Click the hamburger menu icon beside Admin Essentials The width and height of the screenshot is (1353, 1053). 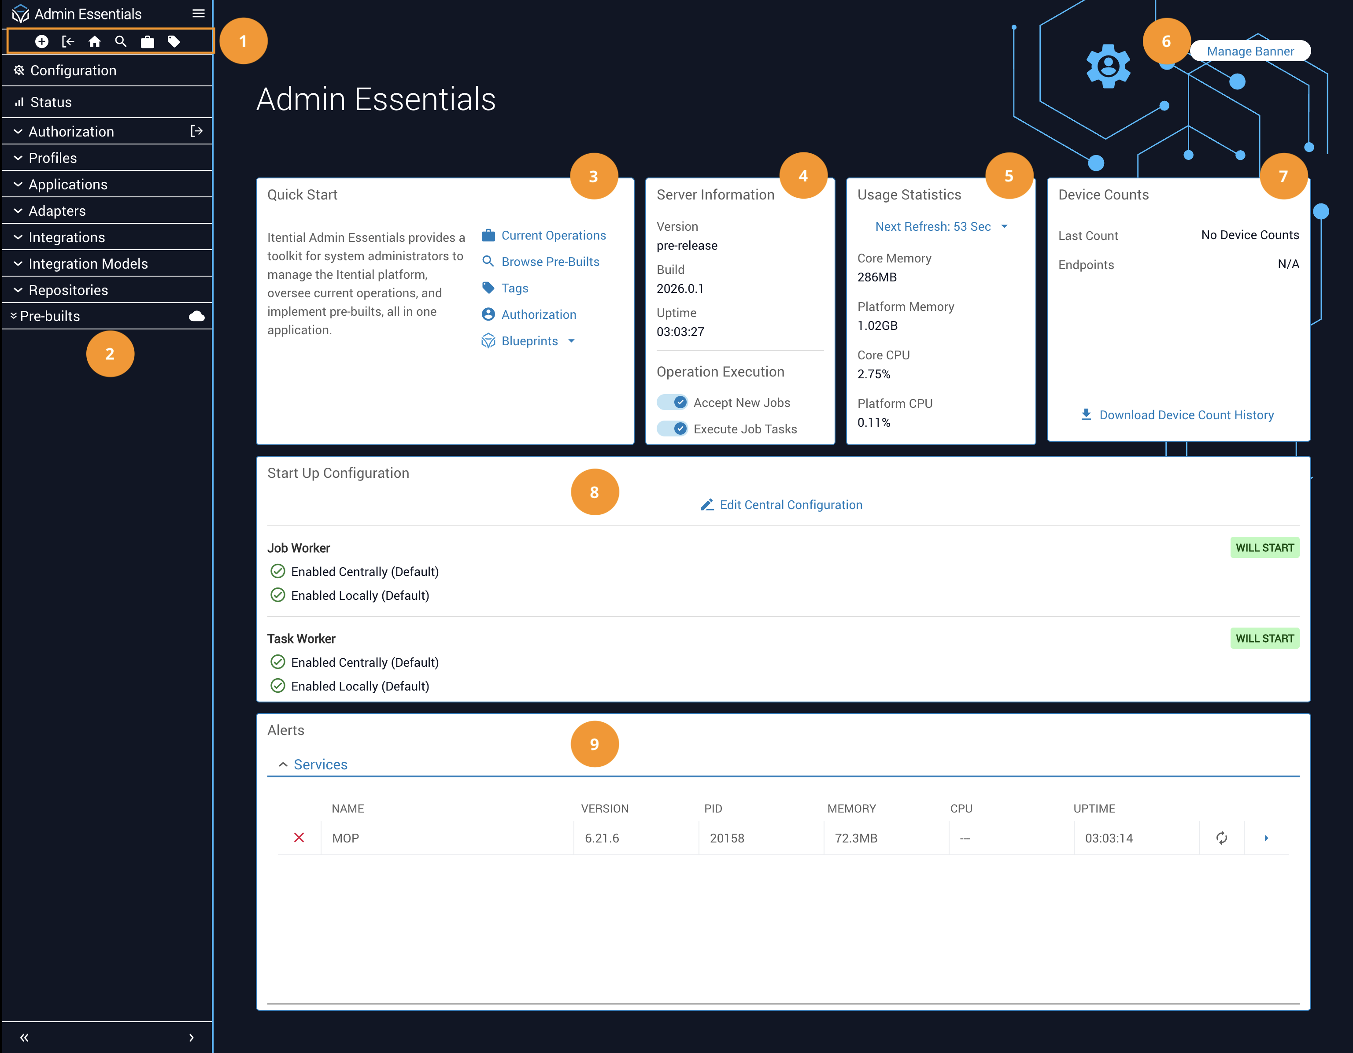click(x=198, y=14)
